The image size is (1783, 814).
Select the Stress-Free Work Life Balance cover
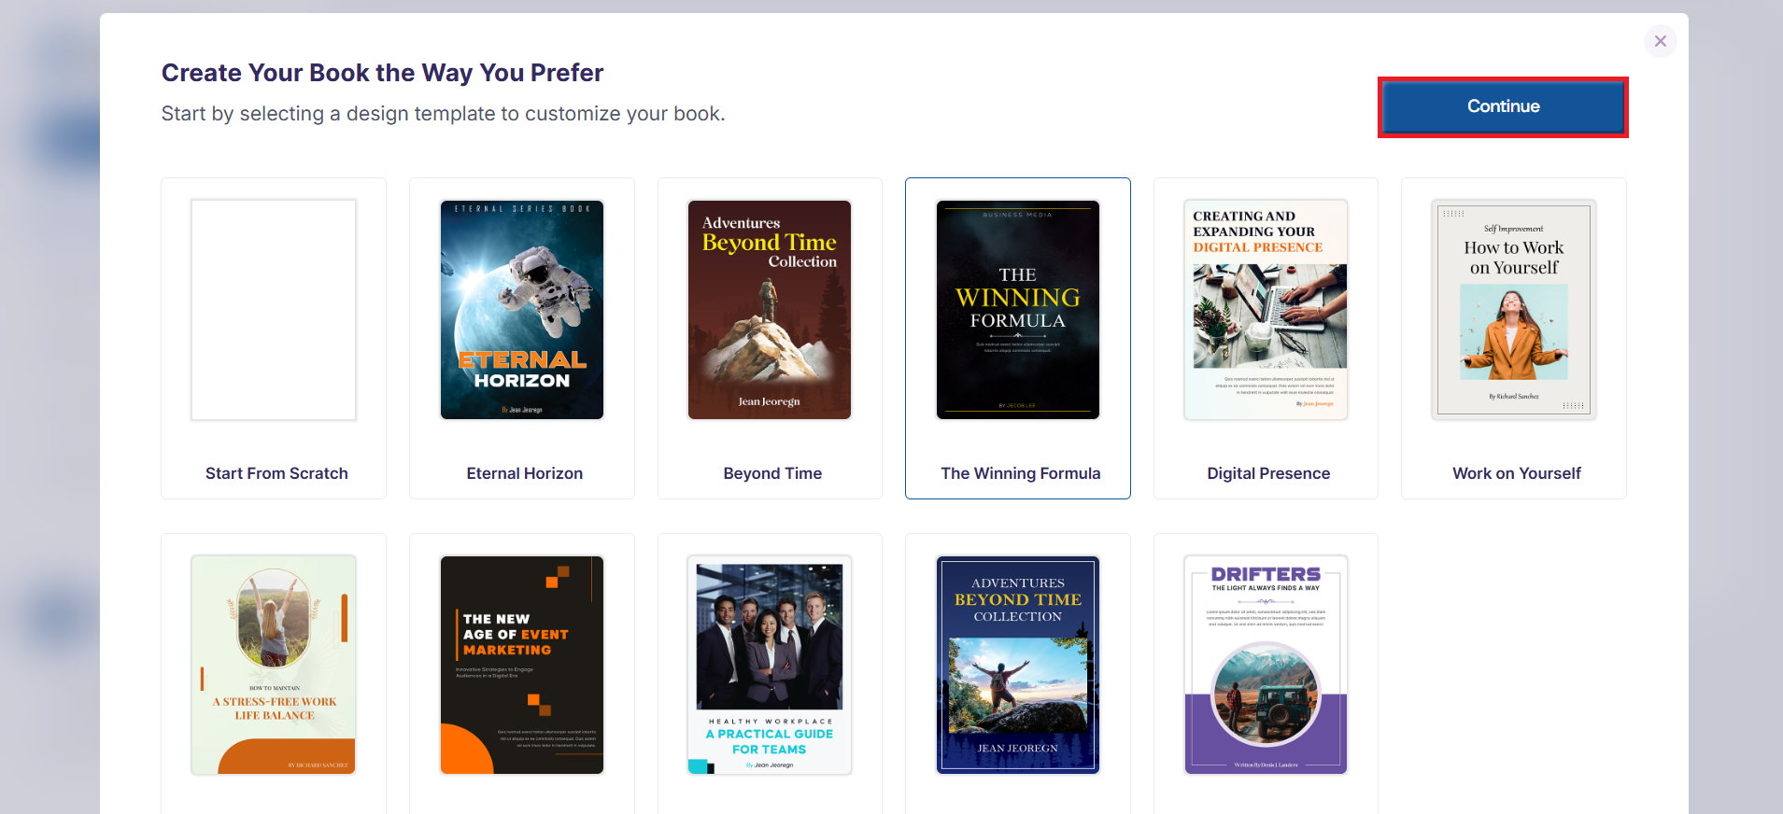[x=274, y=665]
